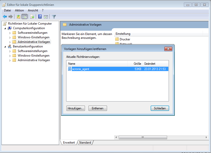Expand Softwareeinstellungen under Benutzerkonfiguration
Viewport: 211px width, 153px height.
tap(10, 51)
